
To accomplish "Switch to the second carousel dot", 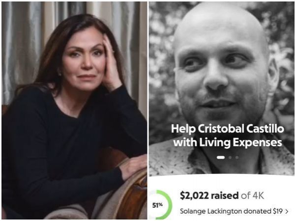I will tap(230, 157).
